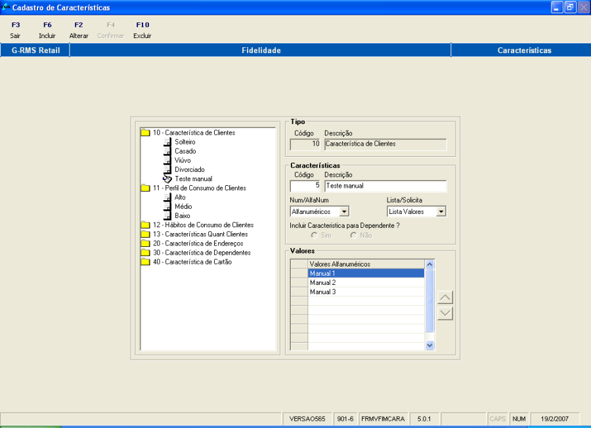This screenshot has height=428, width=591.
Task: Click the item icon beside Baixo
Action: click(x=167, y=216)
